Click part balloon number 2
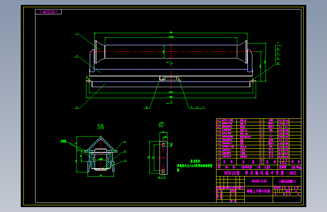Screen dimensions: 327x212 click(77, 56)
